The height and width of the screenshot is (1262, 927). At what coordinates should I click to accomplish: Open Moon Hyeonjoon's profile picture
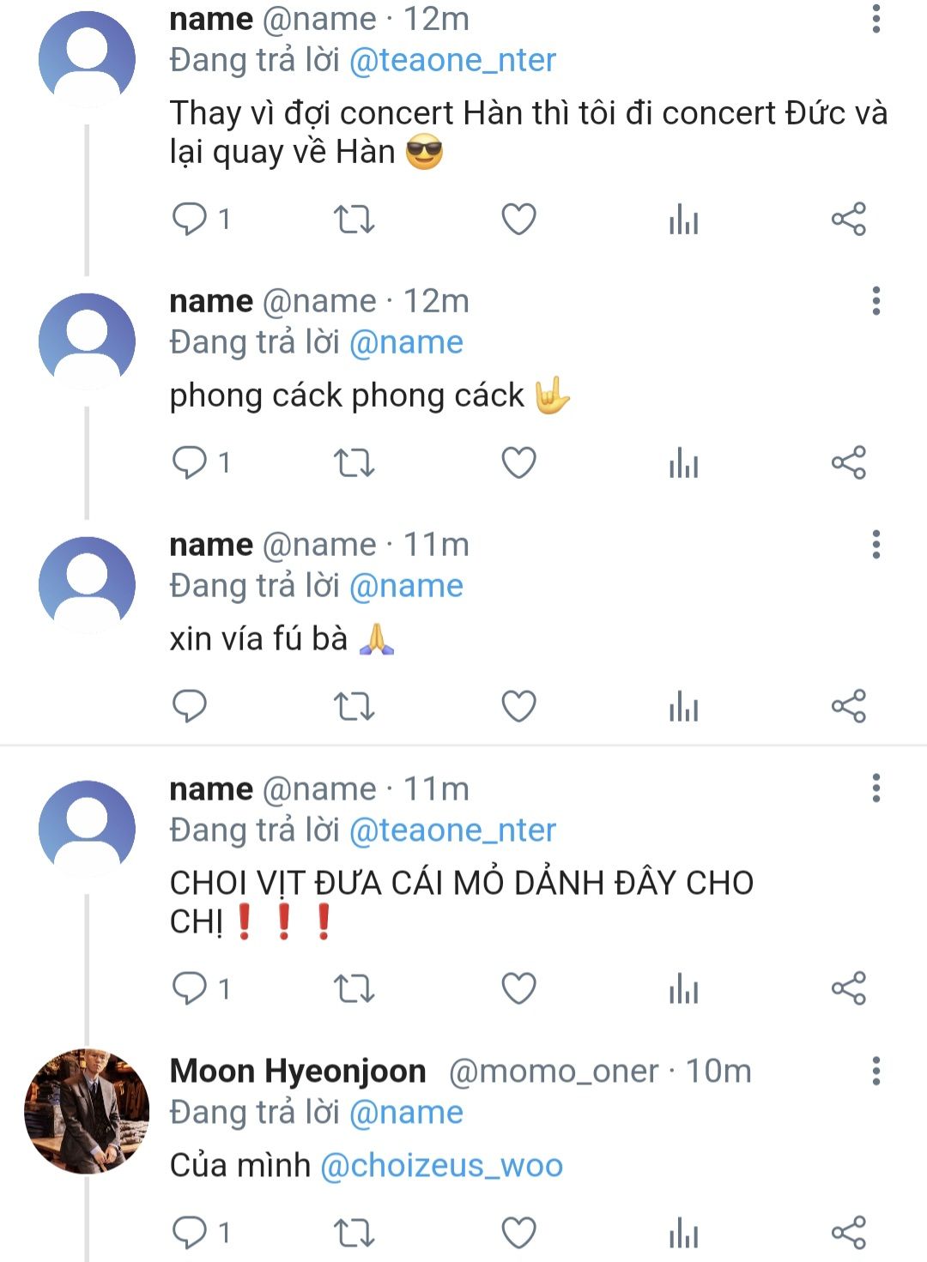click(86, 1111)
